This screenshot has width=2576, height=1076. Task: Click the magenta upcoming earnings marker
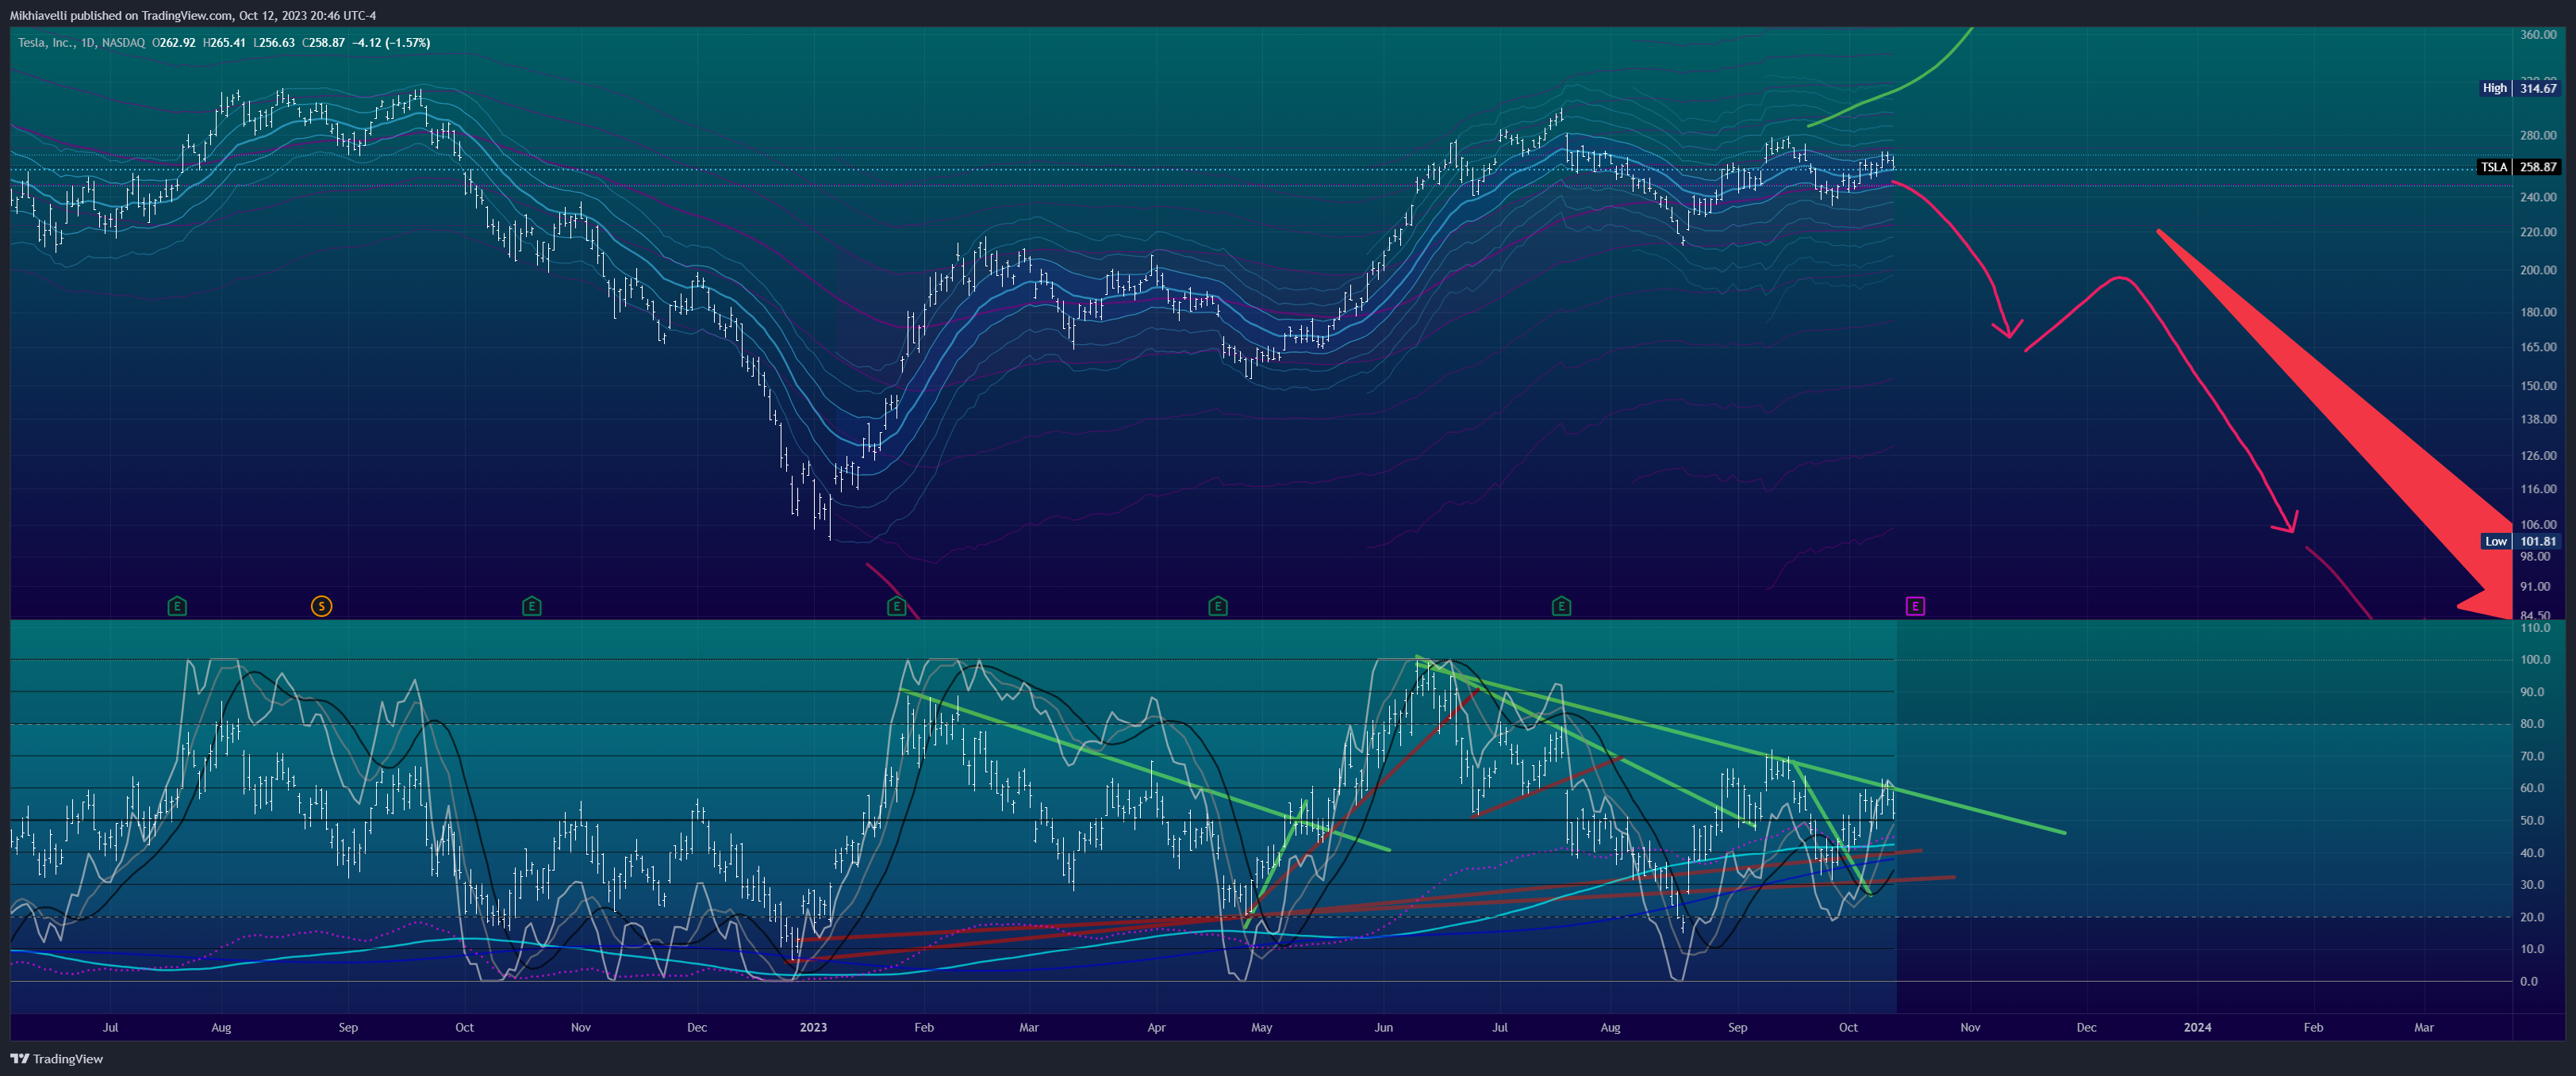[x=1915, y=606]
